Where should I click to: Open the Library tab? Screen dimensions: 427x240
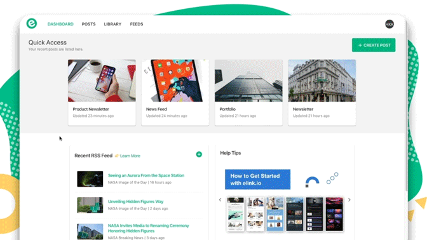coord(112,24)
